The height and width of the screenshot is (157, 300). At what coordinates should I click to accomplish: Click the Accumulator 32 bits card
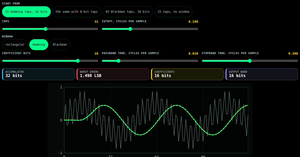coord(38,74)
